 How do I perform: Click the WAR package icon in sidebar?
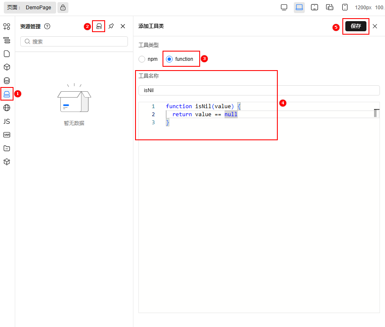(6, 135)
